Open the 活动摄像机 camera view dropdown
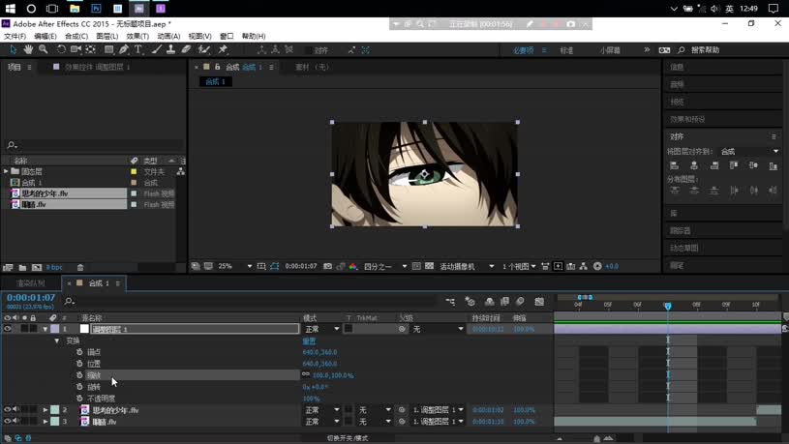Image resolution: width=789 pixels, height=444 pixels. (467, 266)
